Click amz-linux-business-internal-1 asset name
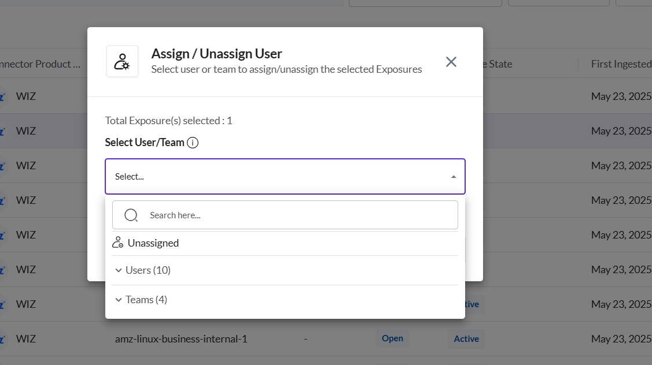 [x=181, y=339]
